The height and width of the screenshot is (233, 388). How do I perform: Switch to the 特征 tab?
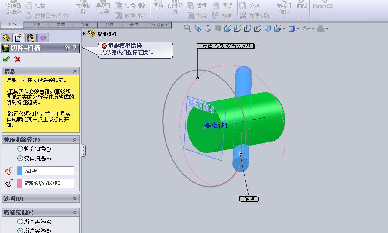tap(12, 24)
